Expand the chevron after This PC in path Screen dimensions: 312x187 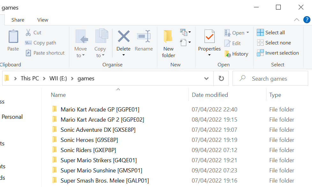[x=44, y=79]
